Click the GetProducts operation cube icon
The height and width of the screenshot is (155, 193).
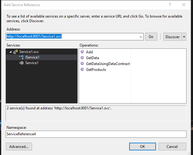(82, 69)
